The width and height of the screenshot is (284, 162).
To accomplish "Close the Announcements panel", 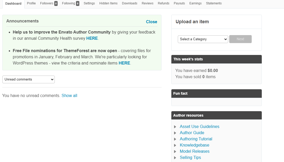I will [x=151, y=22].
